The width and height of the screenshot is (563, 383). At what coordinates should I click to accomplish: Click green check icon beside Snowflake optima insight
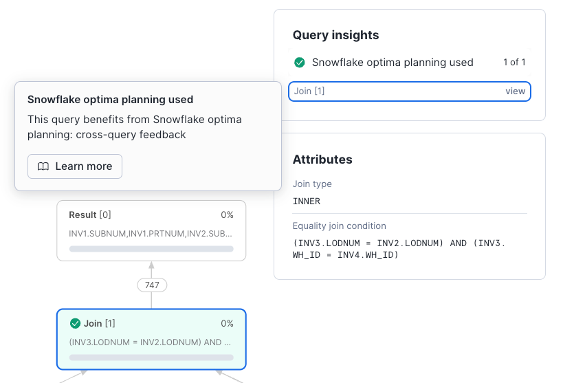300,63
